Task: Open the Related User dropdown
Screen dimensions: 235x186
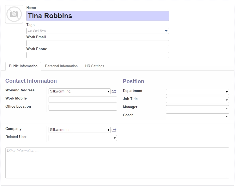Action: (x=83, y=138)
